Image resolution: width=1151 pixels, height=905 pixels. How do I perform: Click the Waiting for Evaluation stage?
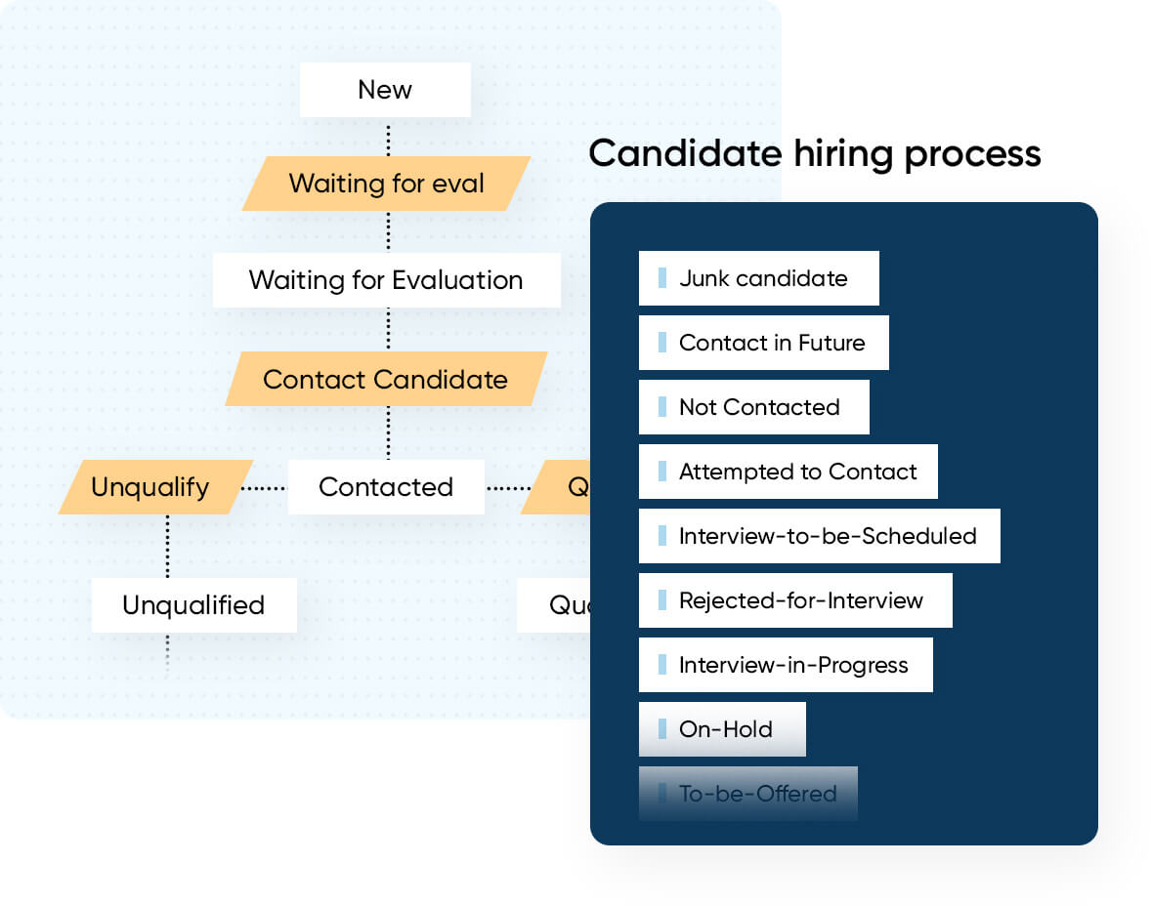(386, 280)
